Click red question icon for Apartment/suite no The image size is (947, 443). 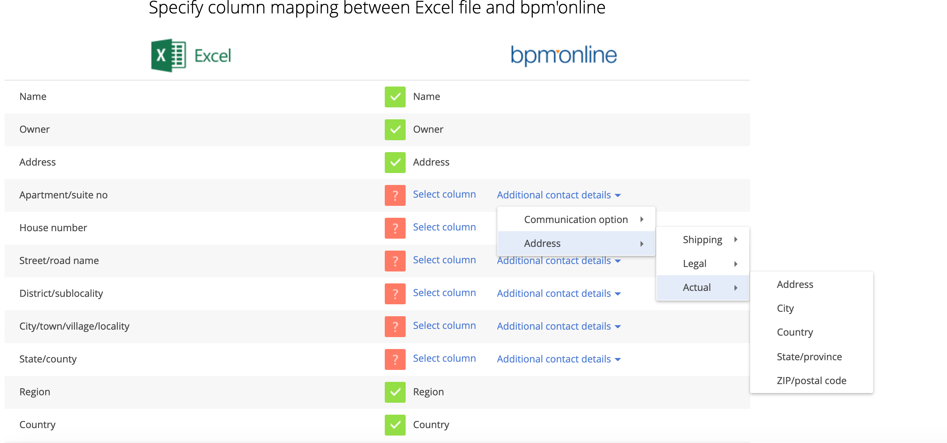coord(395,195)
